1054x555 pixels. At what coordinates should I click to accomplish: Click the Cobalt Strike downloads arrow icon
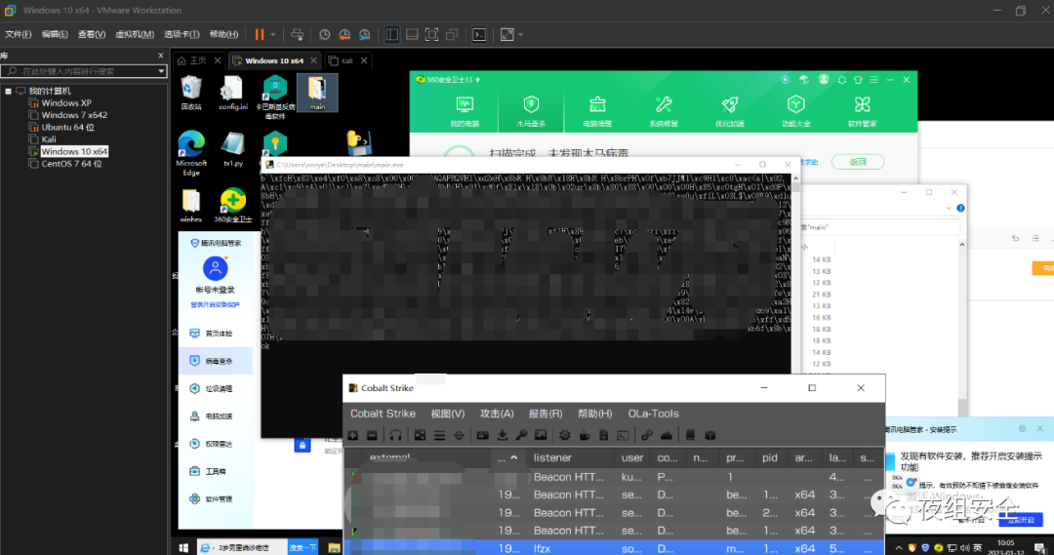503,435
